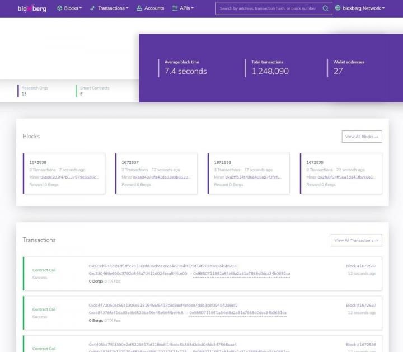Screen dimensions: 403x352
Task: Open block 1672538 details
Action: point(38,162)
